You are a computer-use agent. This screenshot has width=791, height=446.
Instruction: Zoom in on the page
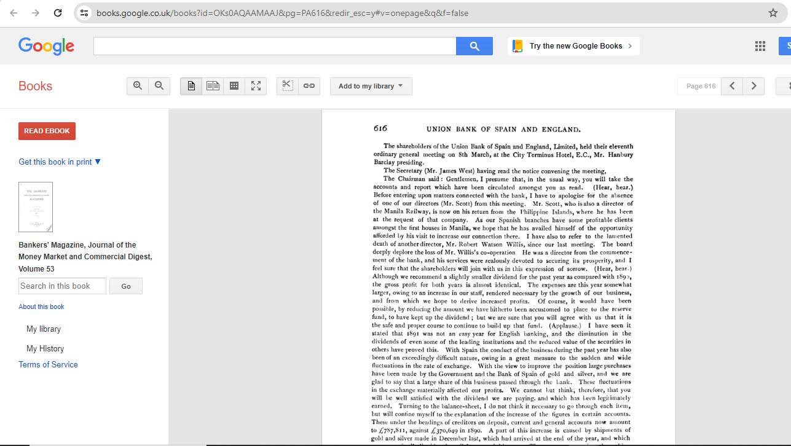(138, 86)
